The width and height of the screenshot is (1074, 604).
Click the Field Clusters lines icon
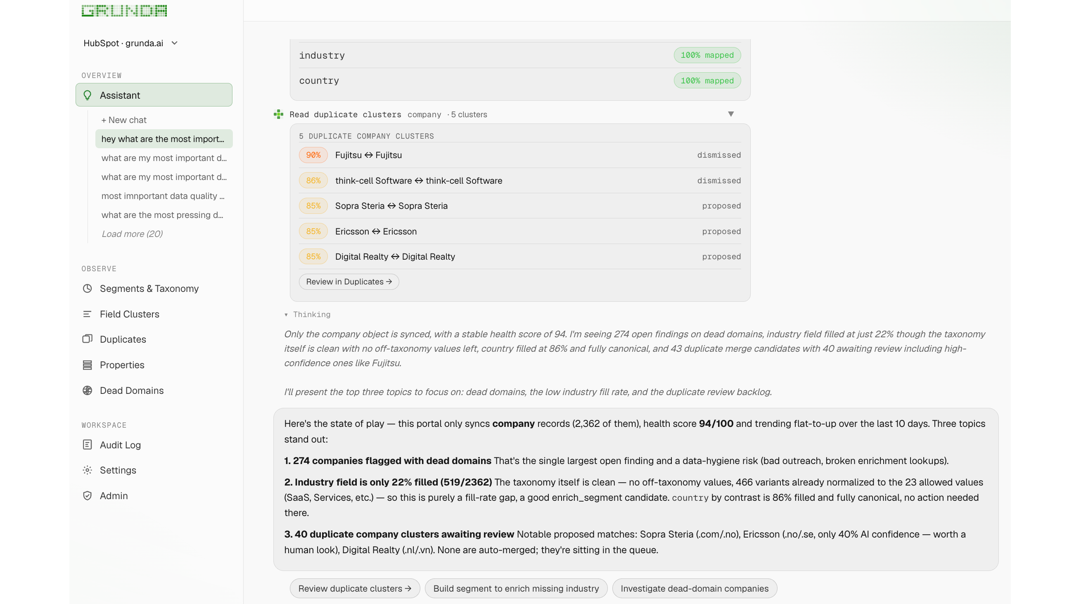[x=87, y=314]
